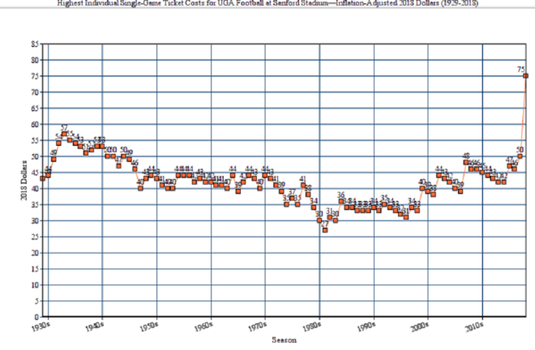Click the '80' tick on the y-axis
This screenshot has height=350, width=535.
coord(35,60)
